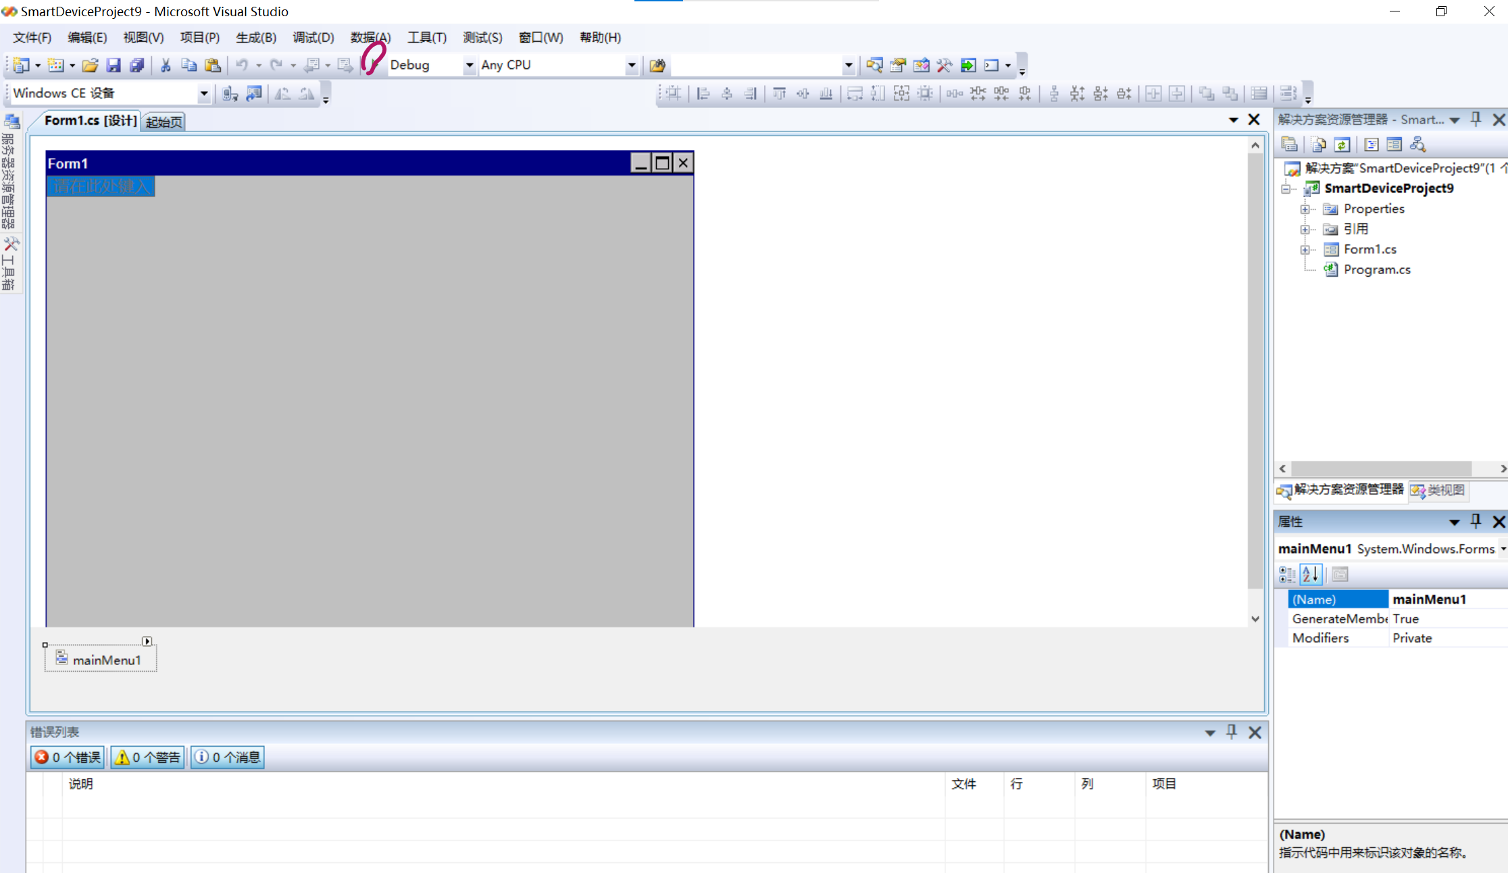Select the Align Lefts layout icon

coord(703,93)
